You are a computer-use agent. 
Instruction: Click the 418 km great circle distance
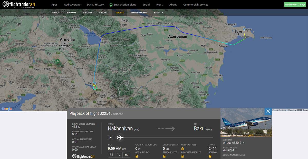[76, 127]
